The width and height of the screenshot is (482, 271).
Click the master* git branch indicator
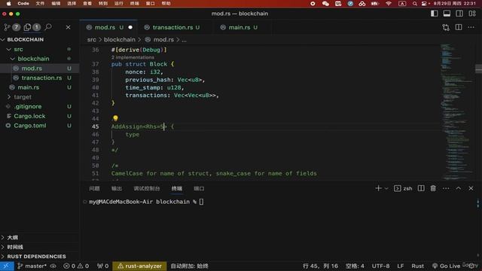pyautogui.click(x=32, y=266)
